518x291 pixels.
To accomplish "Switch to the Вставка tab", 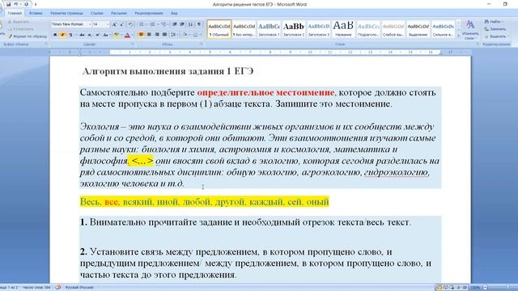I will tap(36, 13).
